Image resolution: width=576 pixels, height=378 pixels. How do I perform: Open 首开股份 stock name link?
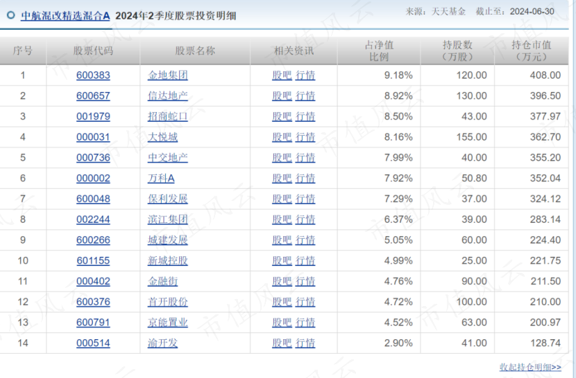click(168, 302)
